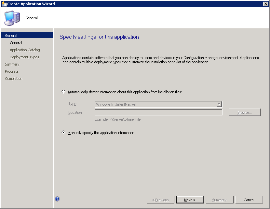
Task: Select the Completion step in sidebar
Action: point(14,79)
